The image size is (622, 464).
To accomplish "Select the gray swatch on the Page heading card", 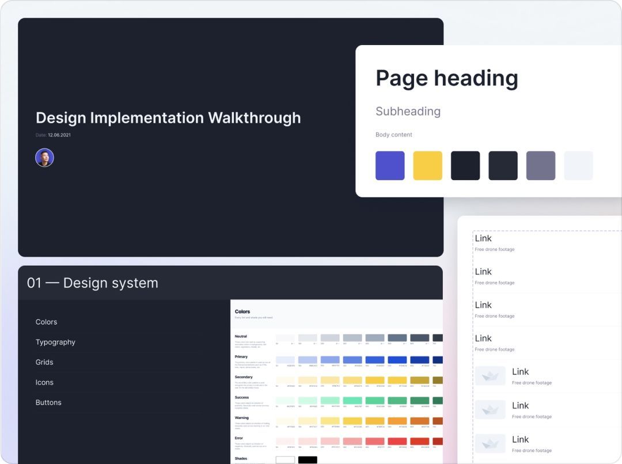I will coord(541,165).
